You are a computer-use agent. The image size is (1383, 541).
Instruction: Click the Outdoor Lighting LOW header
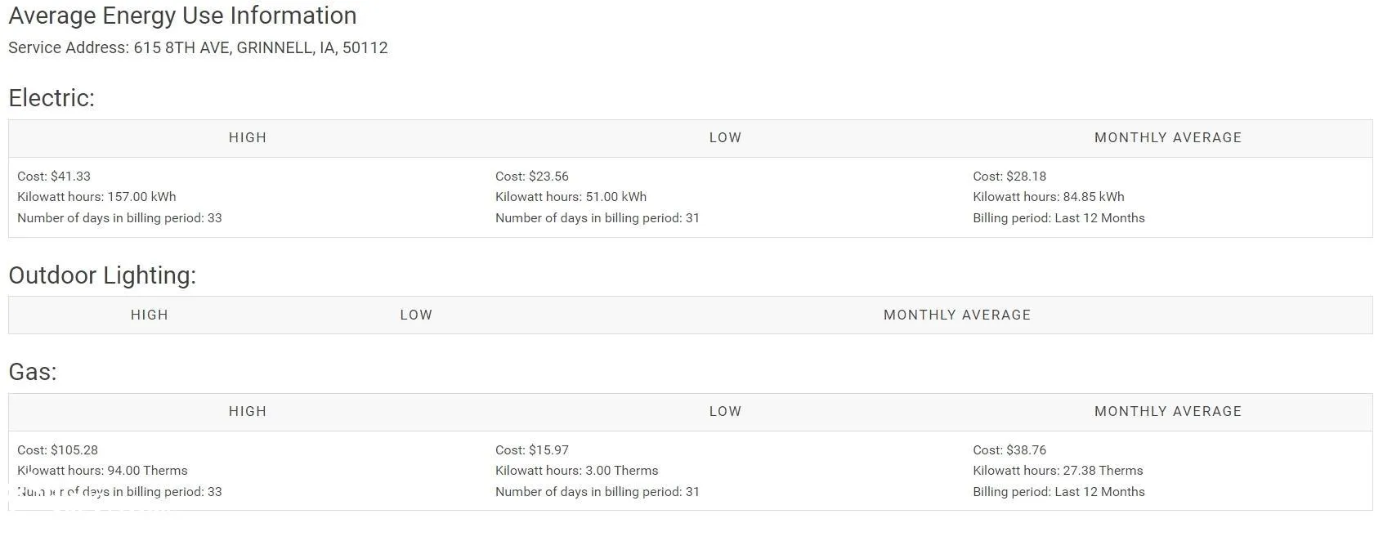click(x=416, y=315)
